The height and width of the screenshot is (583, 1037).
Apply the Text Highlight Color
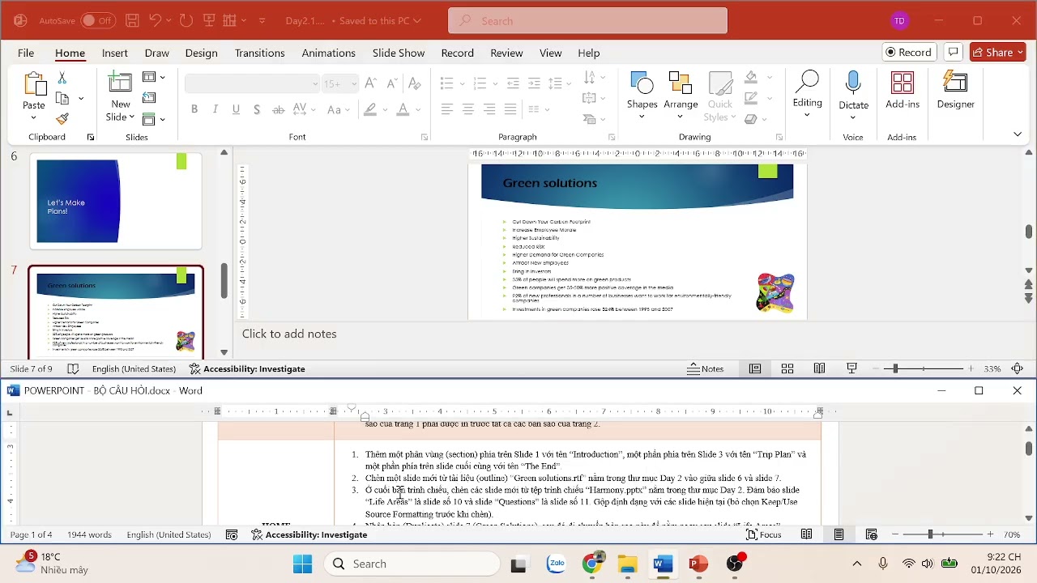click(x=370, y=109)
